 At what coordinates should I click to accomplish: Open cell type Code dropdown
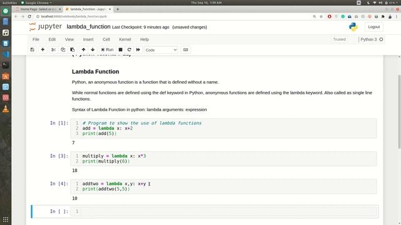[161, 50]
